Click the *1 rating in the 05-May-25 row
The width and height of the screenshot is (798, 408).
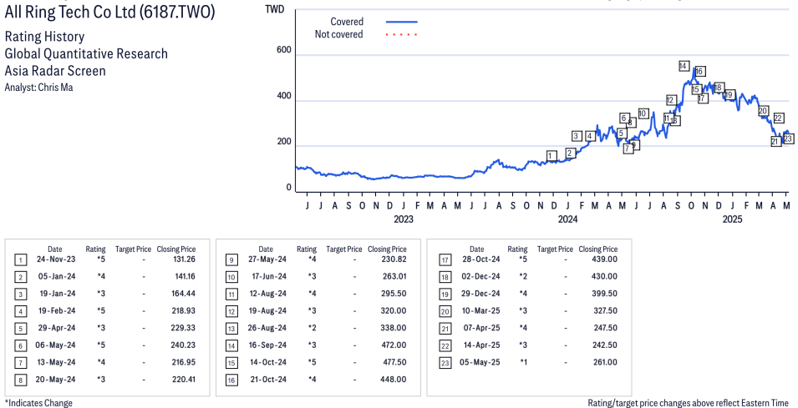pos(523,362)
